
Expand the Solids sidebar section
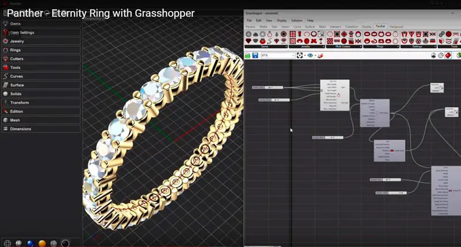(x=41, y=94)
